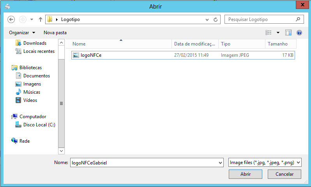311x187 pixels.
Task: Close the Abrir dialog
Action: point(302,5)
